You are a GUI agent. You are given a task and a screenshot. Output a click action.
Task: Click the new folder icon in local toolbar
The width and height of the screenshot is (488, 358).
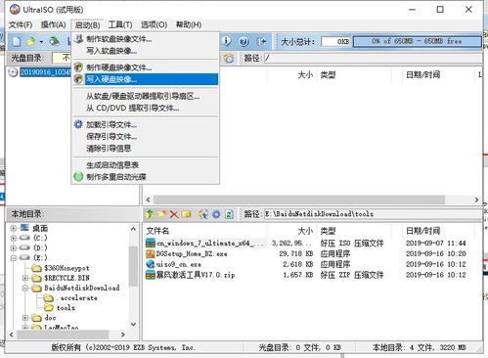[x=161, y=214]
